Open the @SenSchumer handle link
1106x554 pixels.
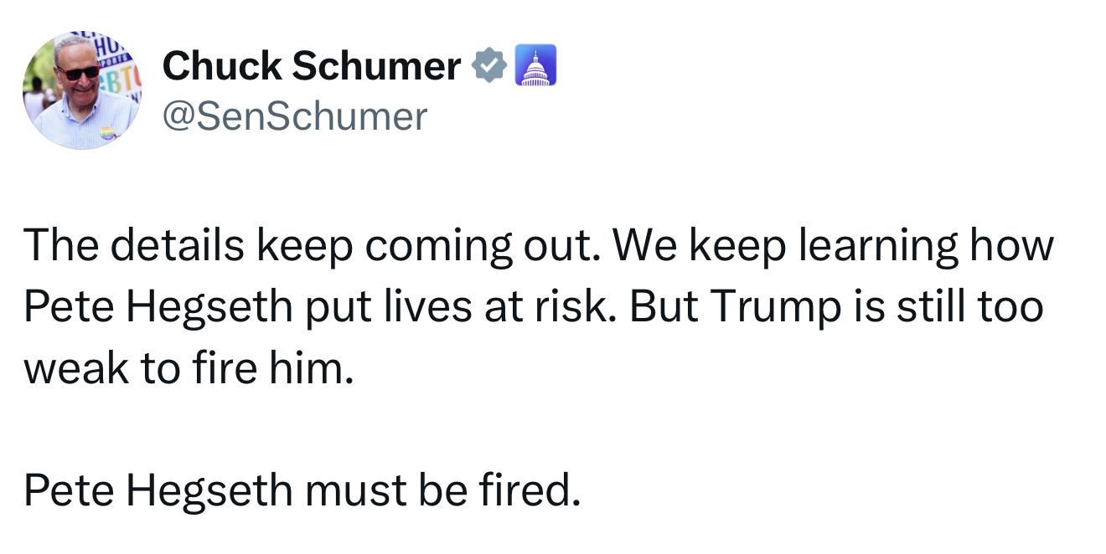pos(295,116)
